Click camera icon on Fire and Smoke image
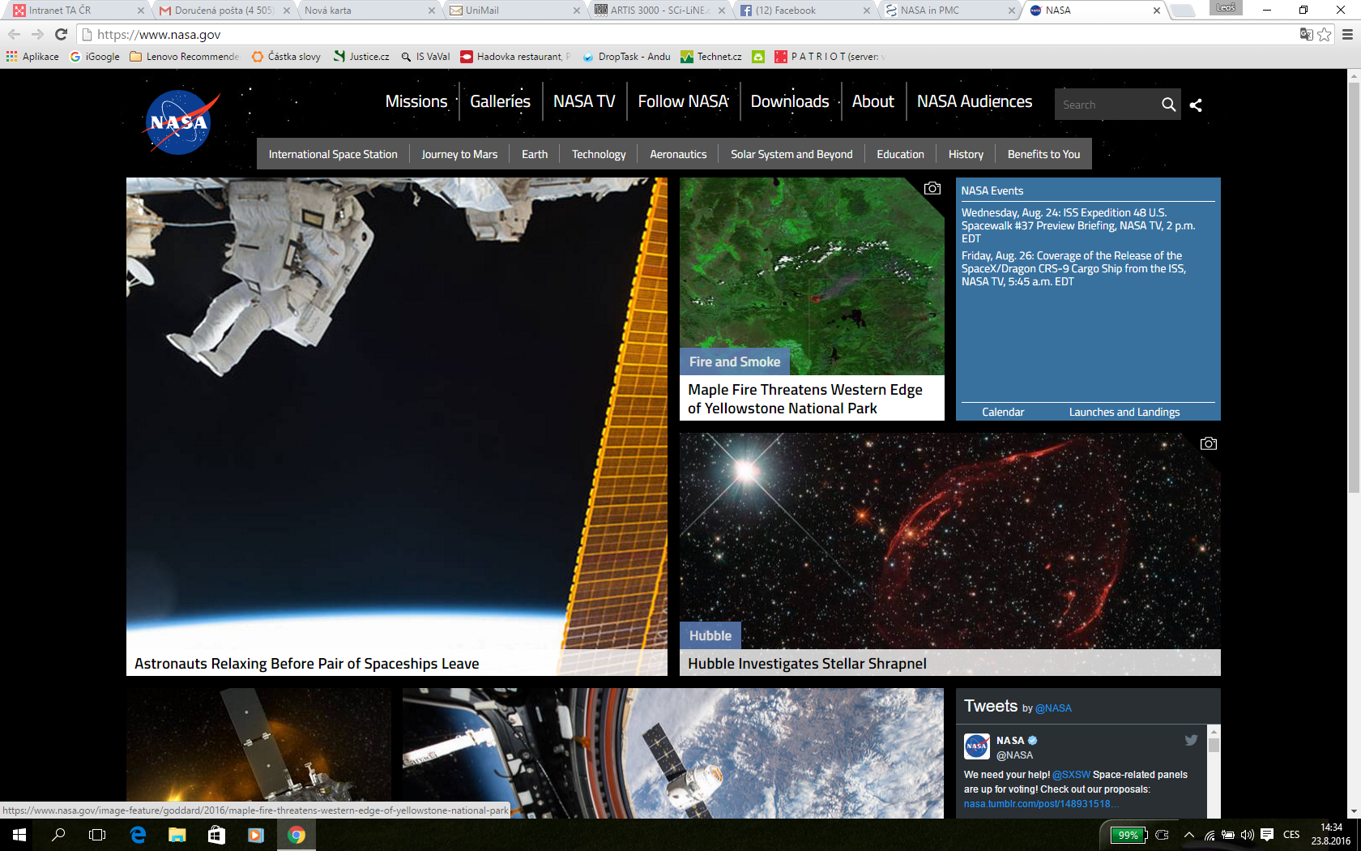 (x=932, y=188)
